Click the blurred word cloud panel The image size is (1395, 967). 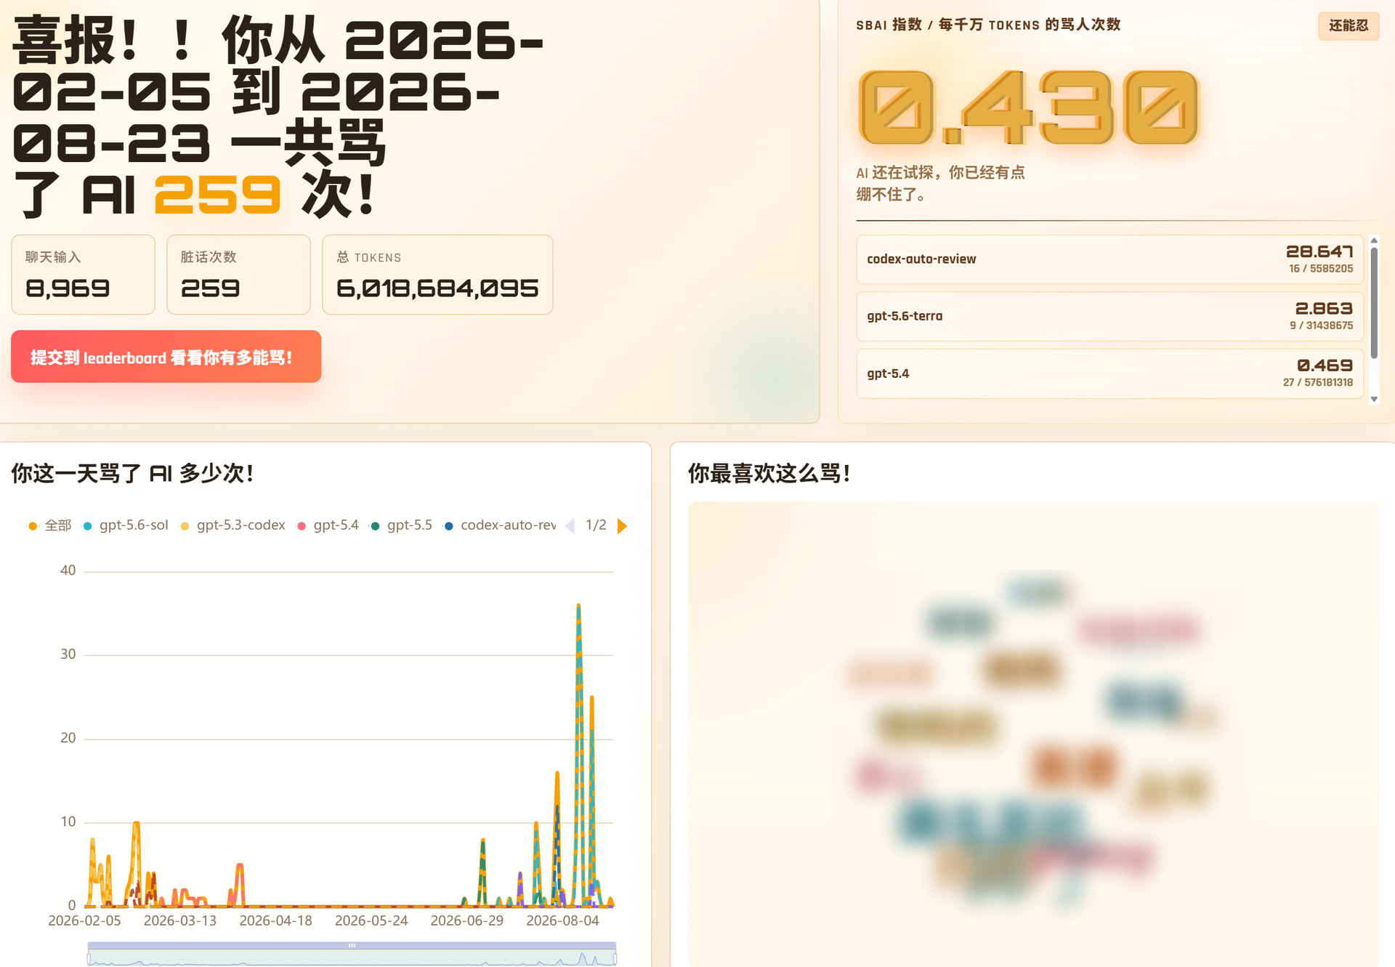click(x=1033, y=734)
